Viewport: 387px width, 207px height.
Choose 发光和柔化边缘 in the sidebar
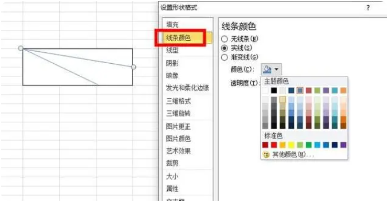pyautogui.click(x=187, y=88)
